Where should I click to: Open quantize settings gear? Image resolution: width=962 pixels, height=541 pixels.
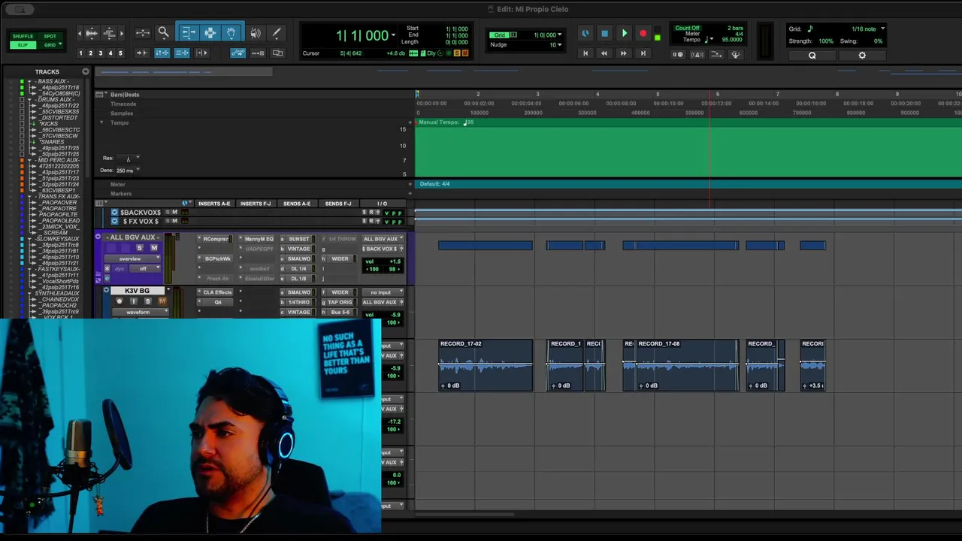[x=862, y=55]
